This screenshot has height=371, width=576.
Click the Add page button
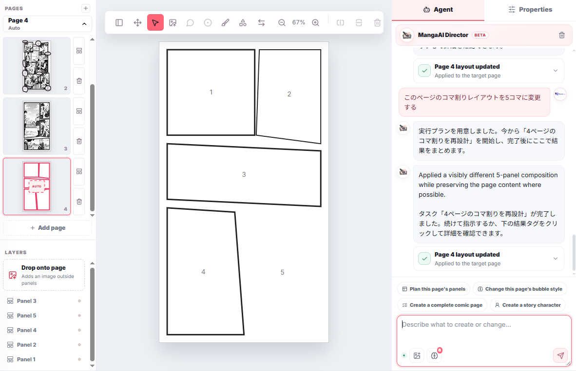(x=47, y=228)
